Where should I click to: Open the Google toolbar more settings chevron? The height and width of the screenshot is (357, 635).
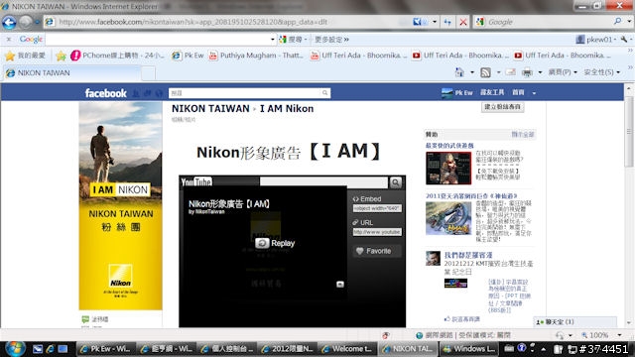click(346, 40)
